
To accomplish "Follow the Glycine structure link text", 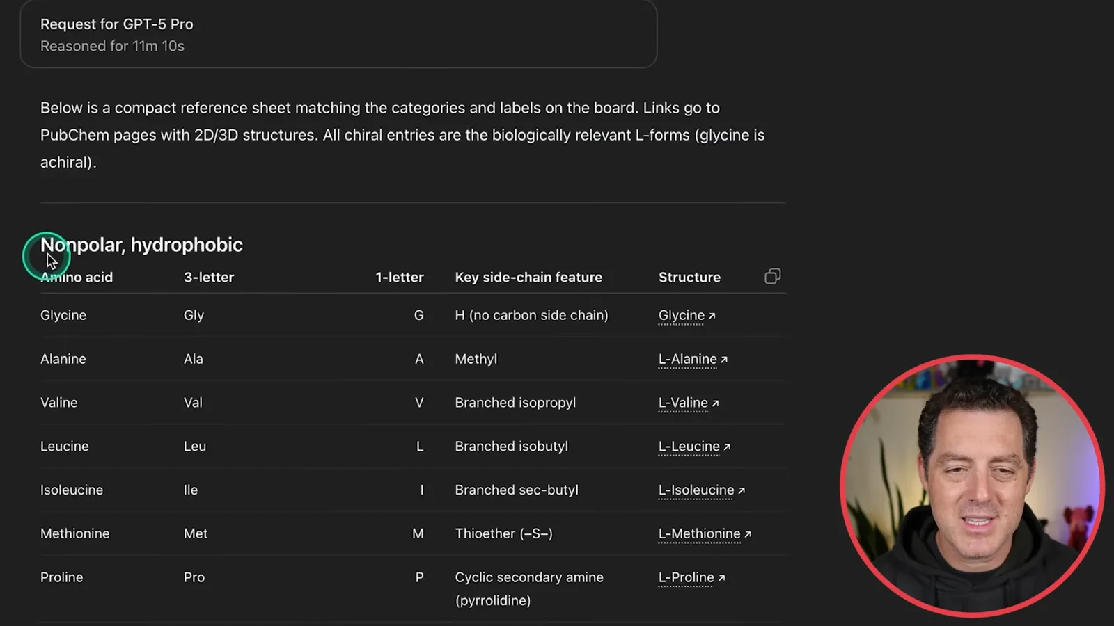I will pos(682,315).
